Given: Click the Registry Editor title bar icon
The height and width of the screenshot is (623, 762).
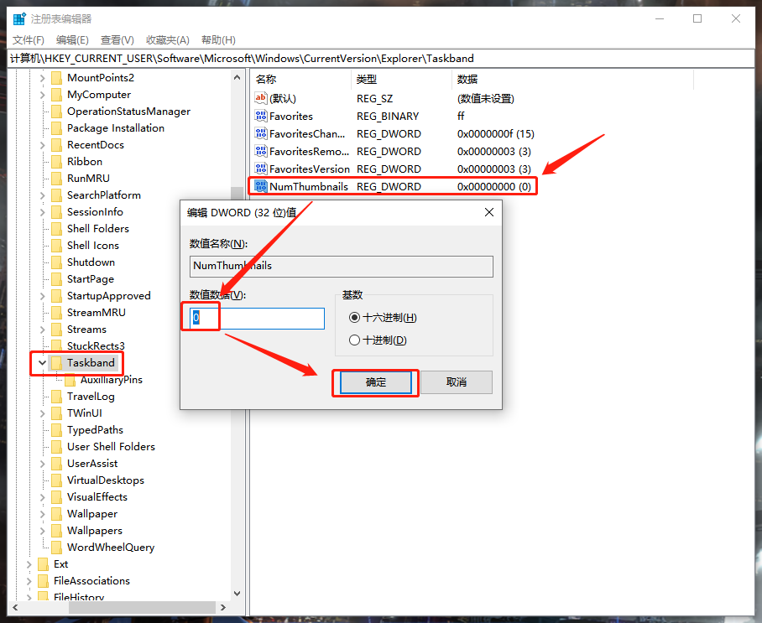Looking at the screenshot, I should [18, 18].
